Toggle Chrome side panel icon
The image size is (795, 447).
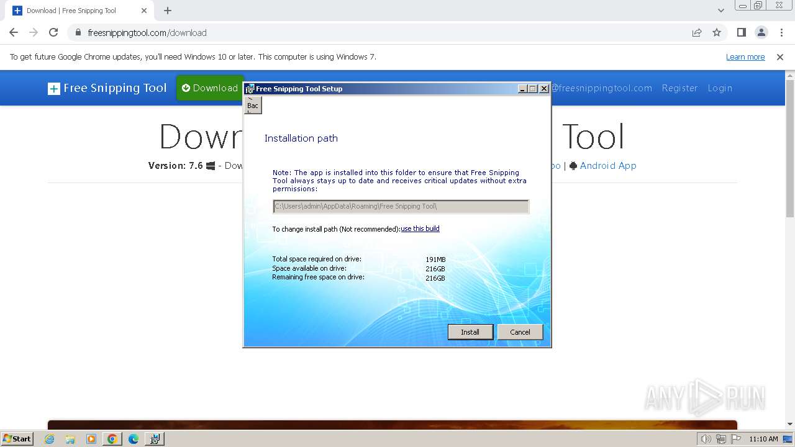point(741,32)
